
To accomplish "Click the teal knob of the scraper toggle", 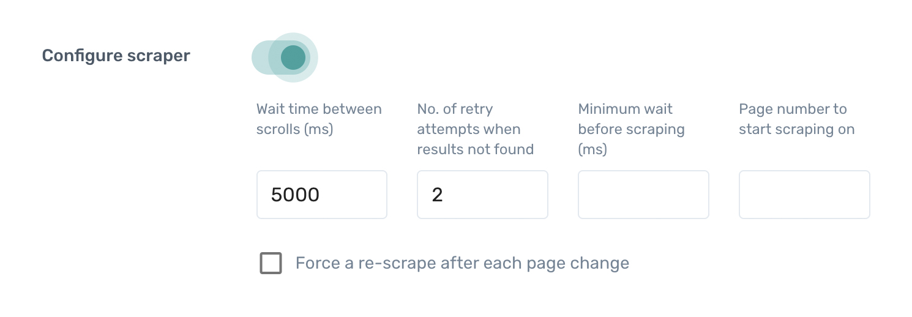I will click(x=293, y=57).
